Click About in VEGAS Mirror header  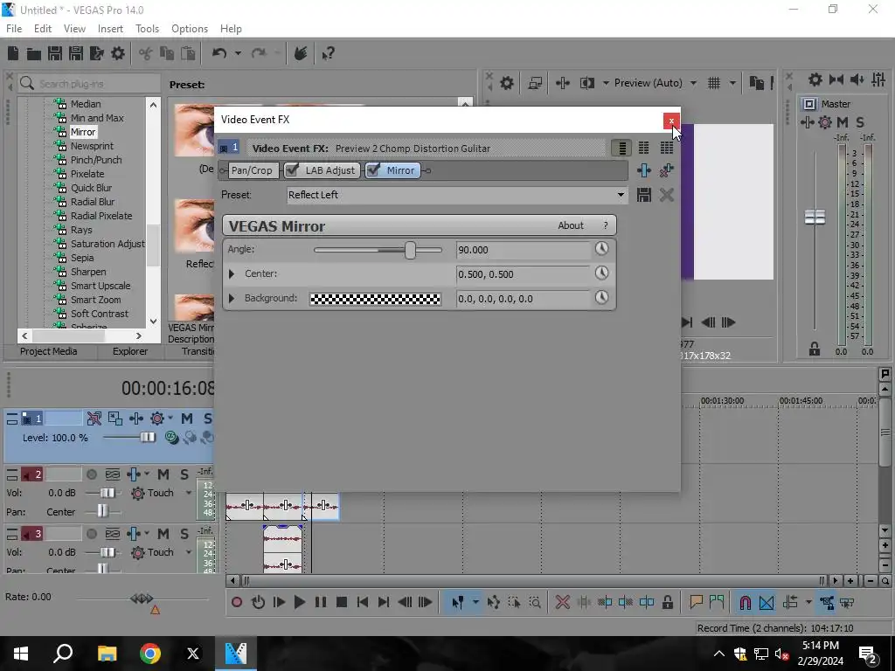coord(571,225)
